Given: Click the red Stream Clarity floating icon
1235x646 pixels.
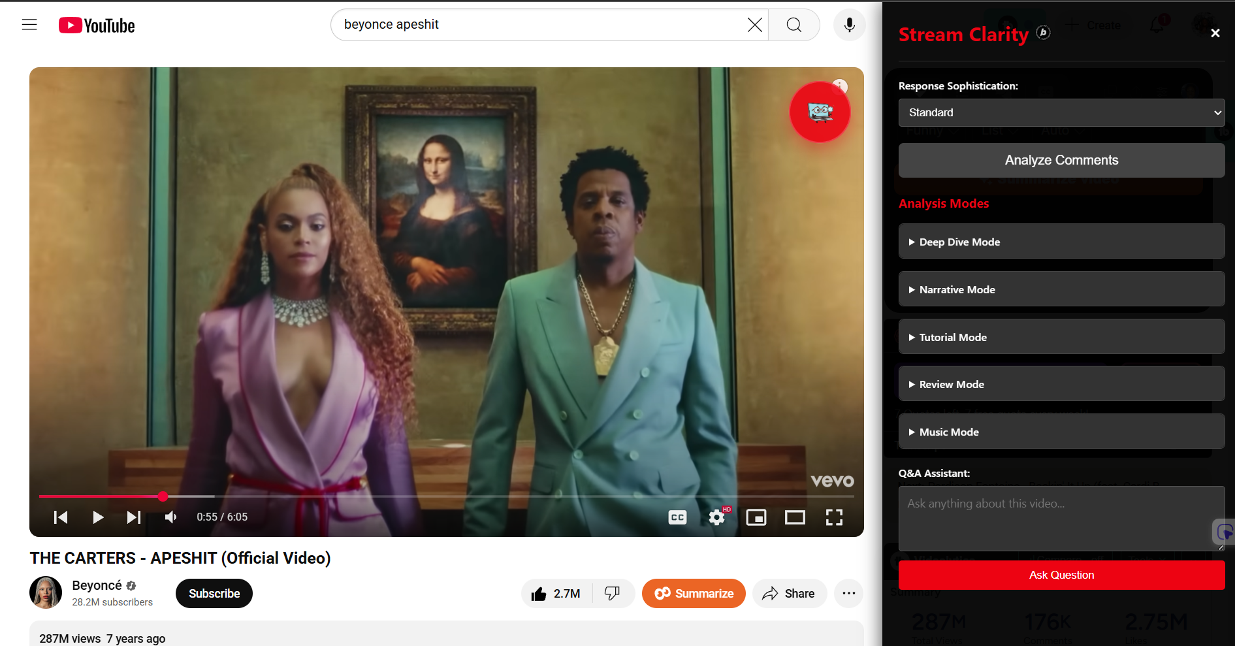Looking at the screenshot, I should tap(820, 112).
